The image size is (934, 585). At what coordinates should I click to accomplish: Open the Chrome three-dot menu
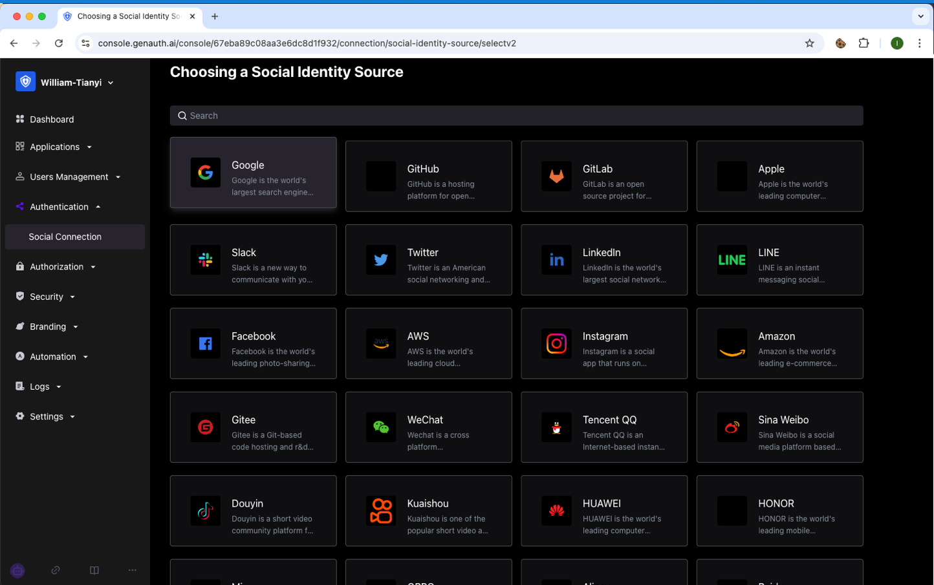pos(919,43)
